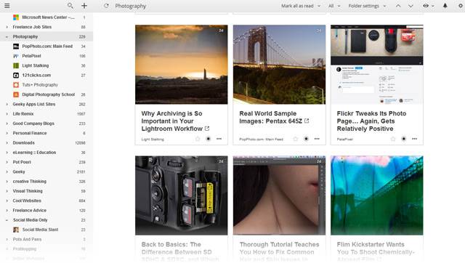Expand the Life Remix folder

[7, 114]
